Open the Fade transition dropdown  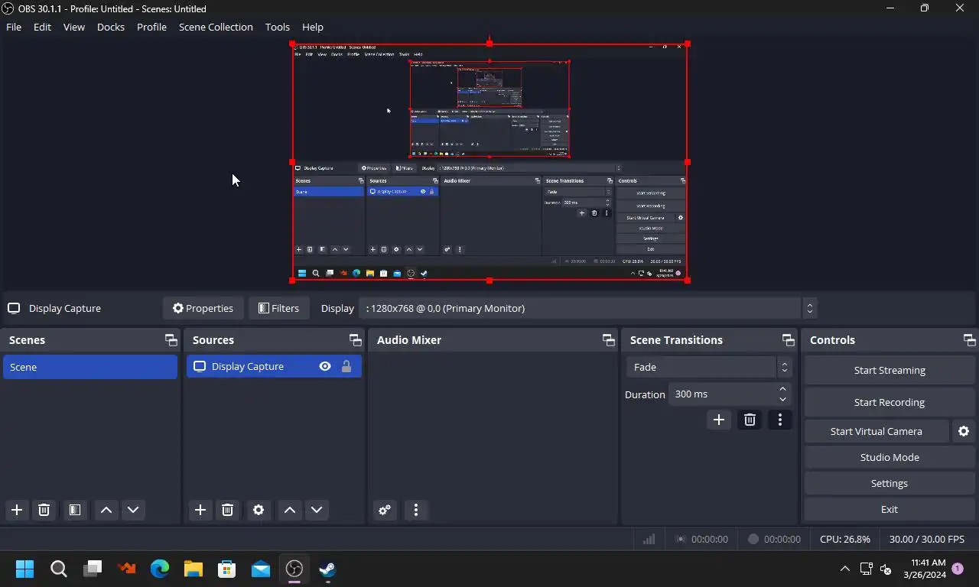tap(708, 367)
